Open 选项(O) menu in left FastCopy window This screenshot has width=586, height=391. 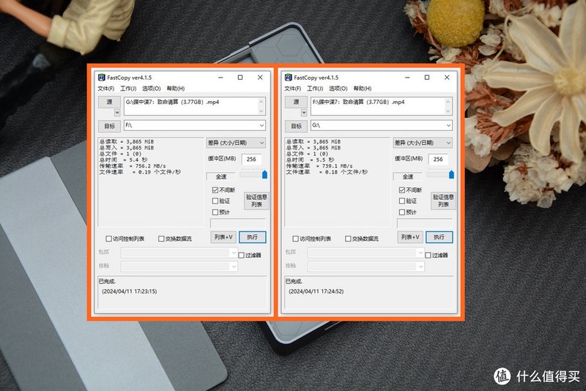152,89
